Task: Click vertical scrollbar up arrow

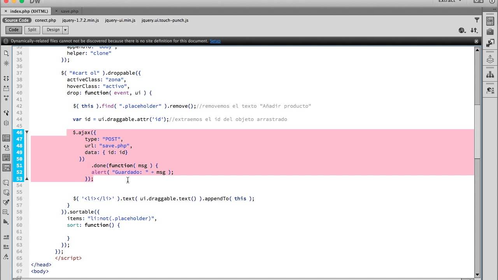Action: pos(477,49)
